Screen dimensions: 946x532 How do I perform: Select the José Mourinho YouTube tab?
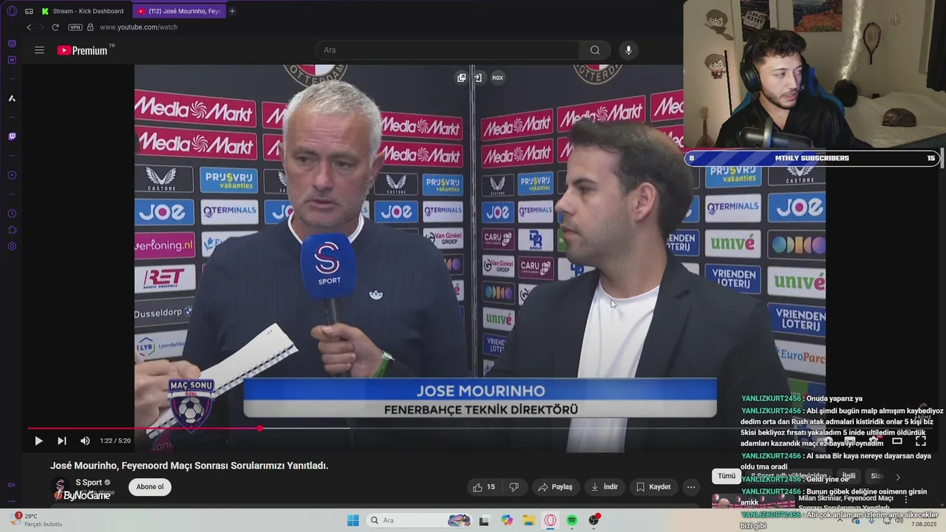click(x=180, y=11)
